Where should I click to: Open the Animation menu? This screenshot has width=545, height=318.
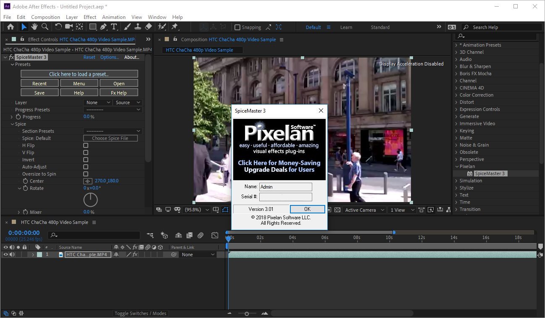coord(114,17)
